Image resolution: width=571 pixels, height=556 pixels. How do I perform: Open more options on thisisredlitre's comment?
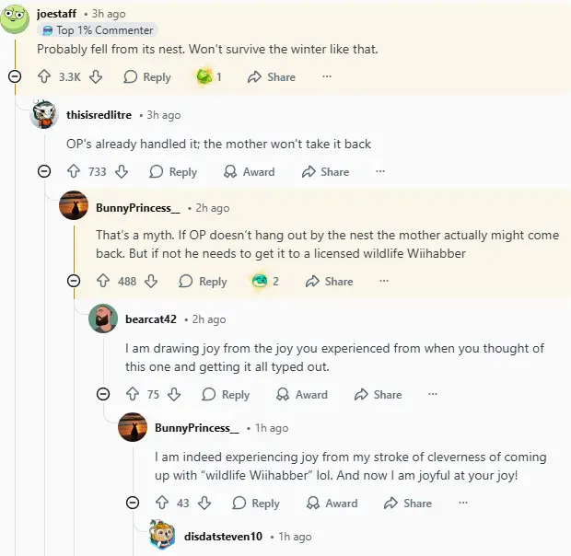click(379, 171)
